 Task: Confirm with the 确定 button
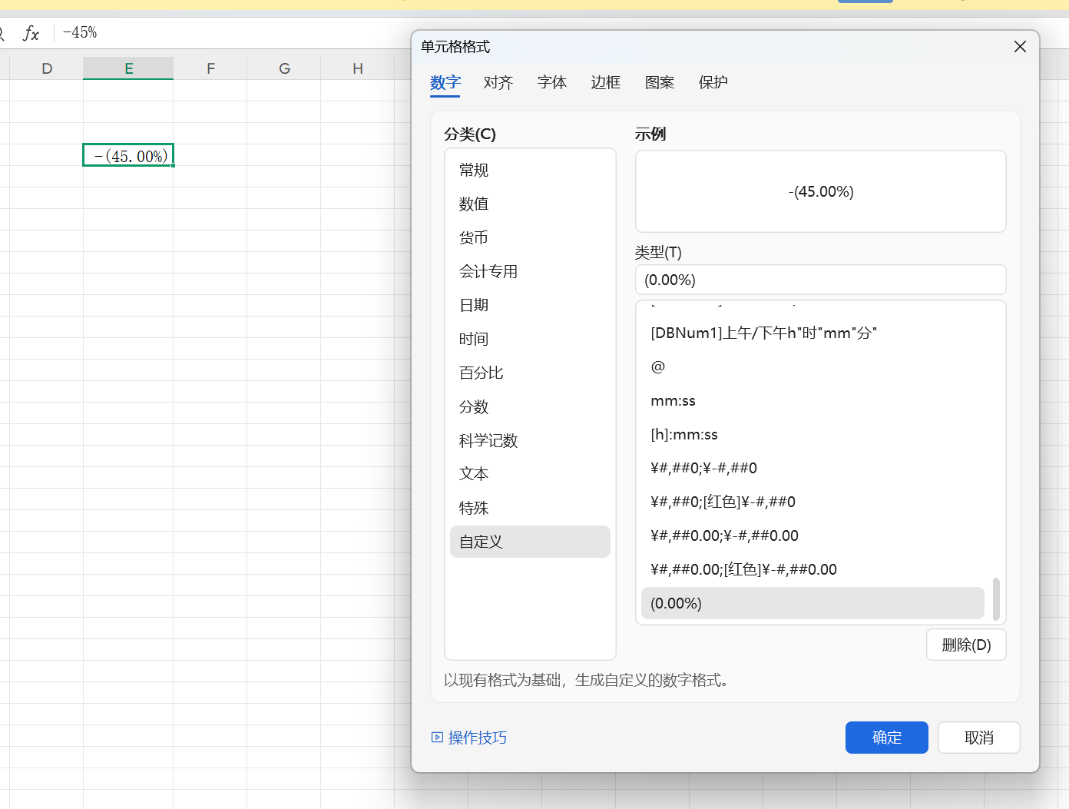pos(886,738)
